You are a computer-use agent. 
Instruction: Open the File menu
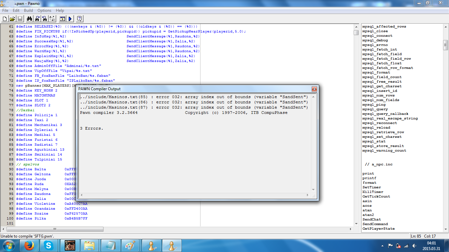point(5,10)
